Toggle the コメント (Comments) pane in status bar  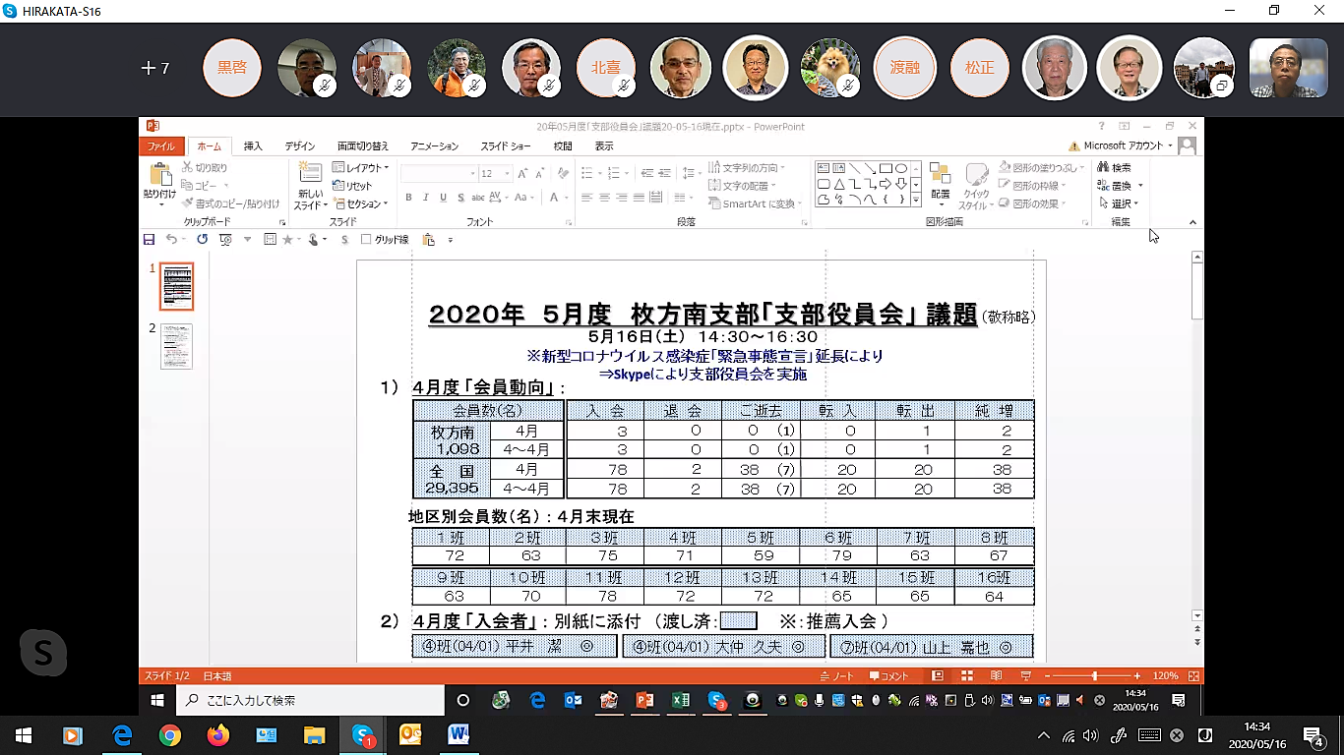point(888,676)
